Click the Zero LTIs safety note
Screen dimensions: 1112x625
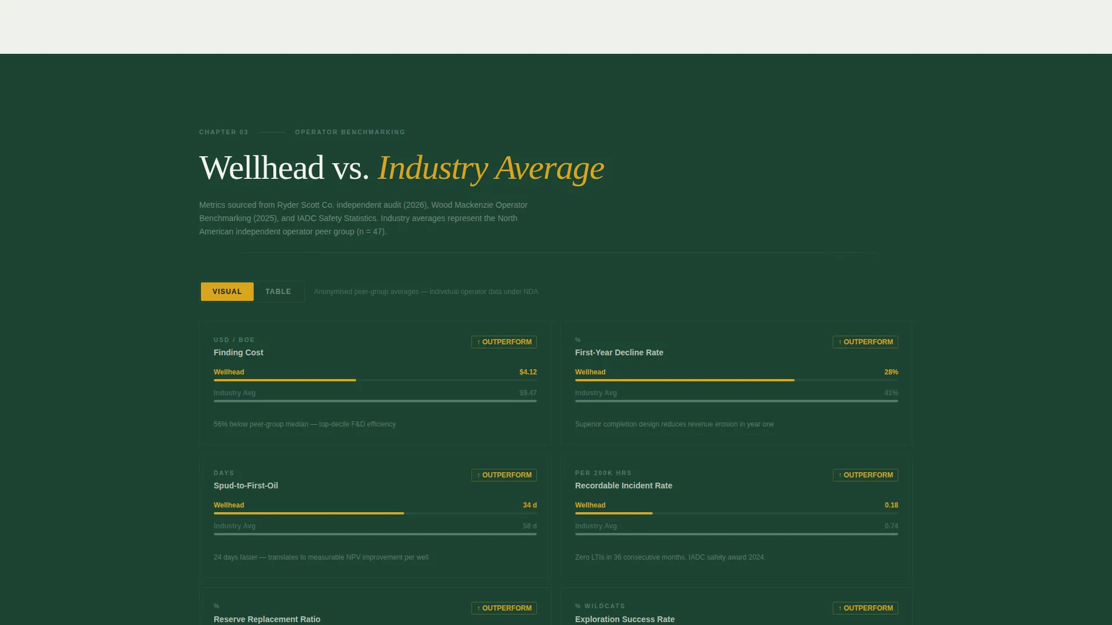pos(670,557)
